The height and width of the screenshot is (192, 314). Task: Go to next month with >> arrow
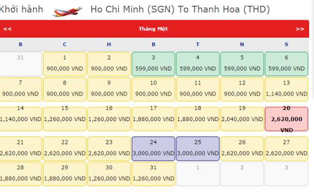coord(300,29)
